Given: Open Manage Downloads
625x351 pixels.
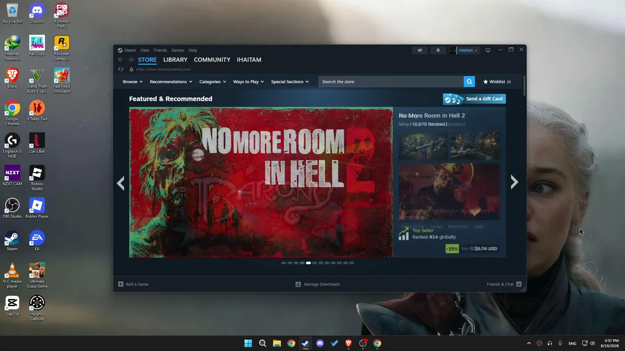Looking at the screenshot, I should click(x=318, y=284).
